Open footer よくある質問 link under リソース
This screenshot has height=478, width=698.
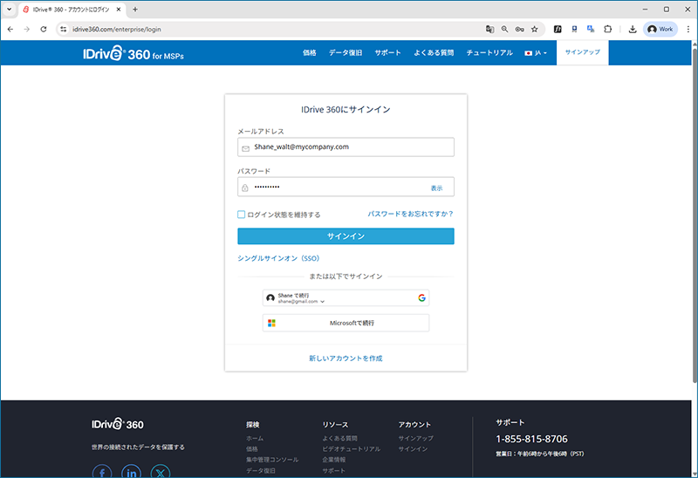[x=339, y=439]
